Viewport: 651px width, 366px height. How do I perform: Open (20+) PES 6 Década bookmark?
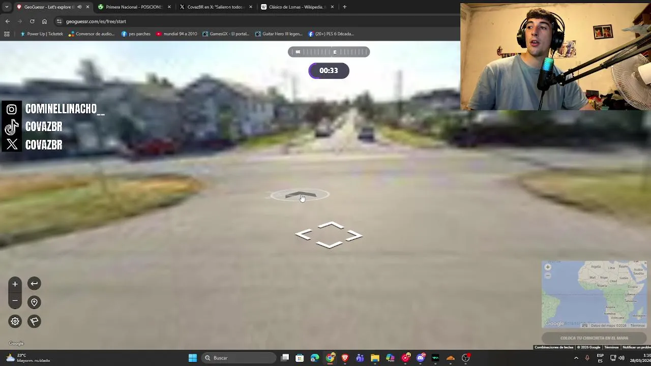point(331,34)
